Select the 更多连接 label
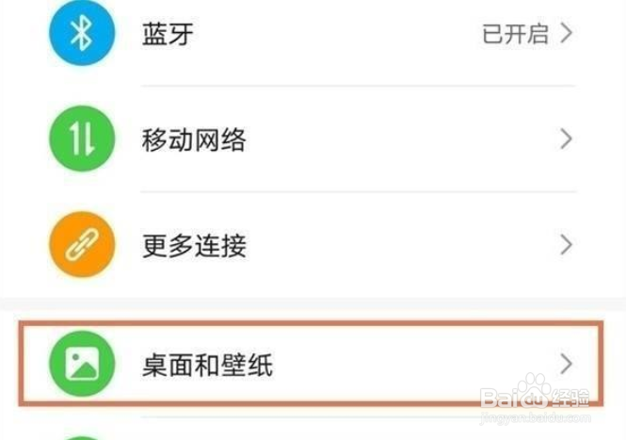This screenshot has width=626, height=440. (180, 246)
